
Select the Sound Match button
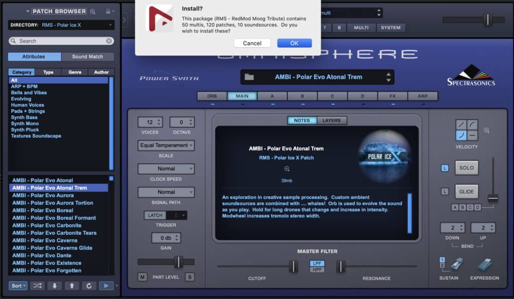coord(87,57)
